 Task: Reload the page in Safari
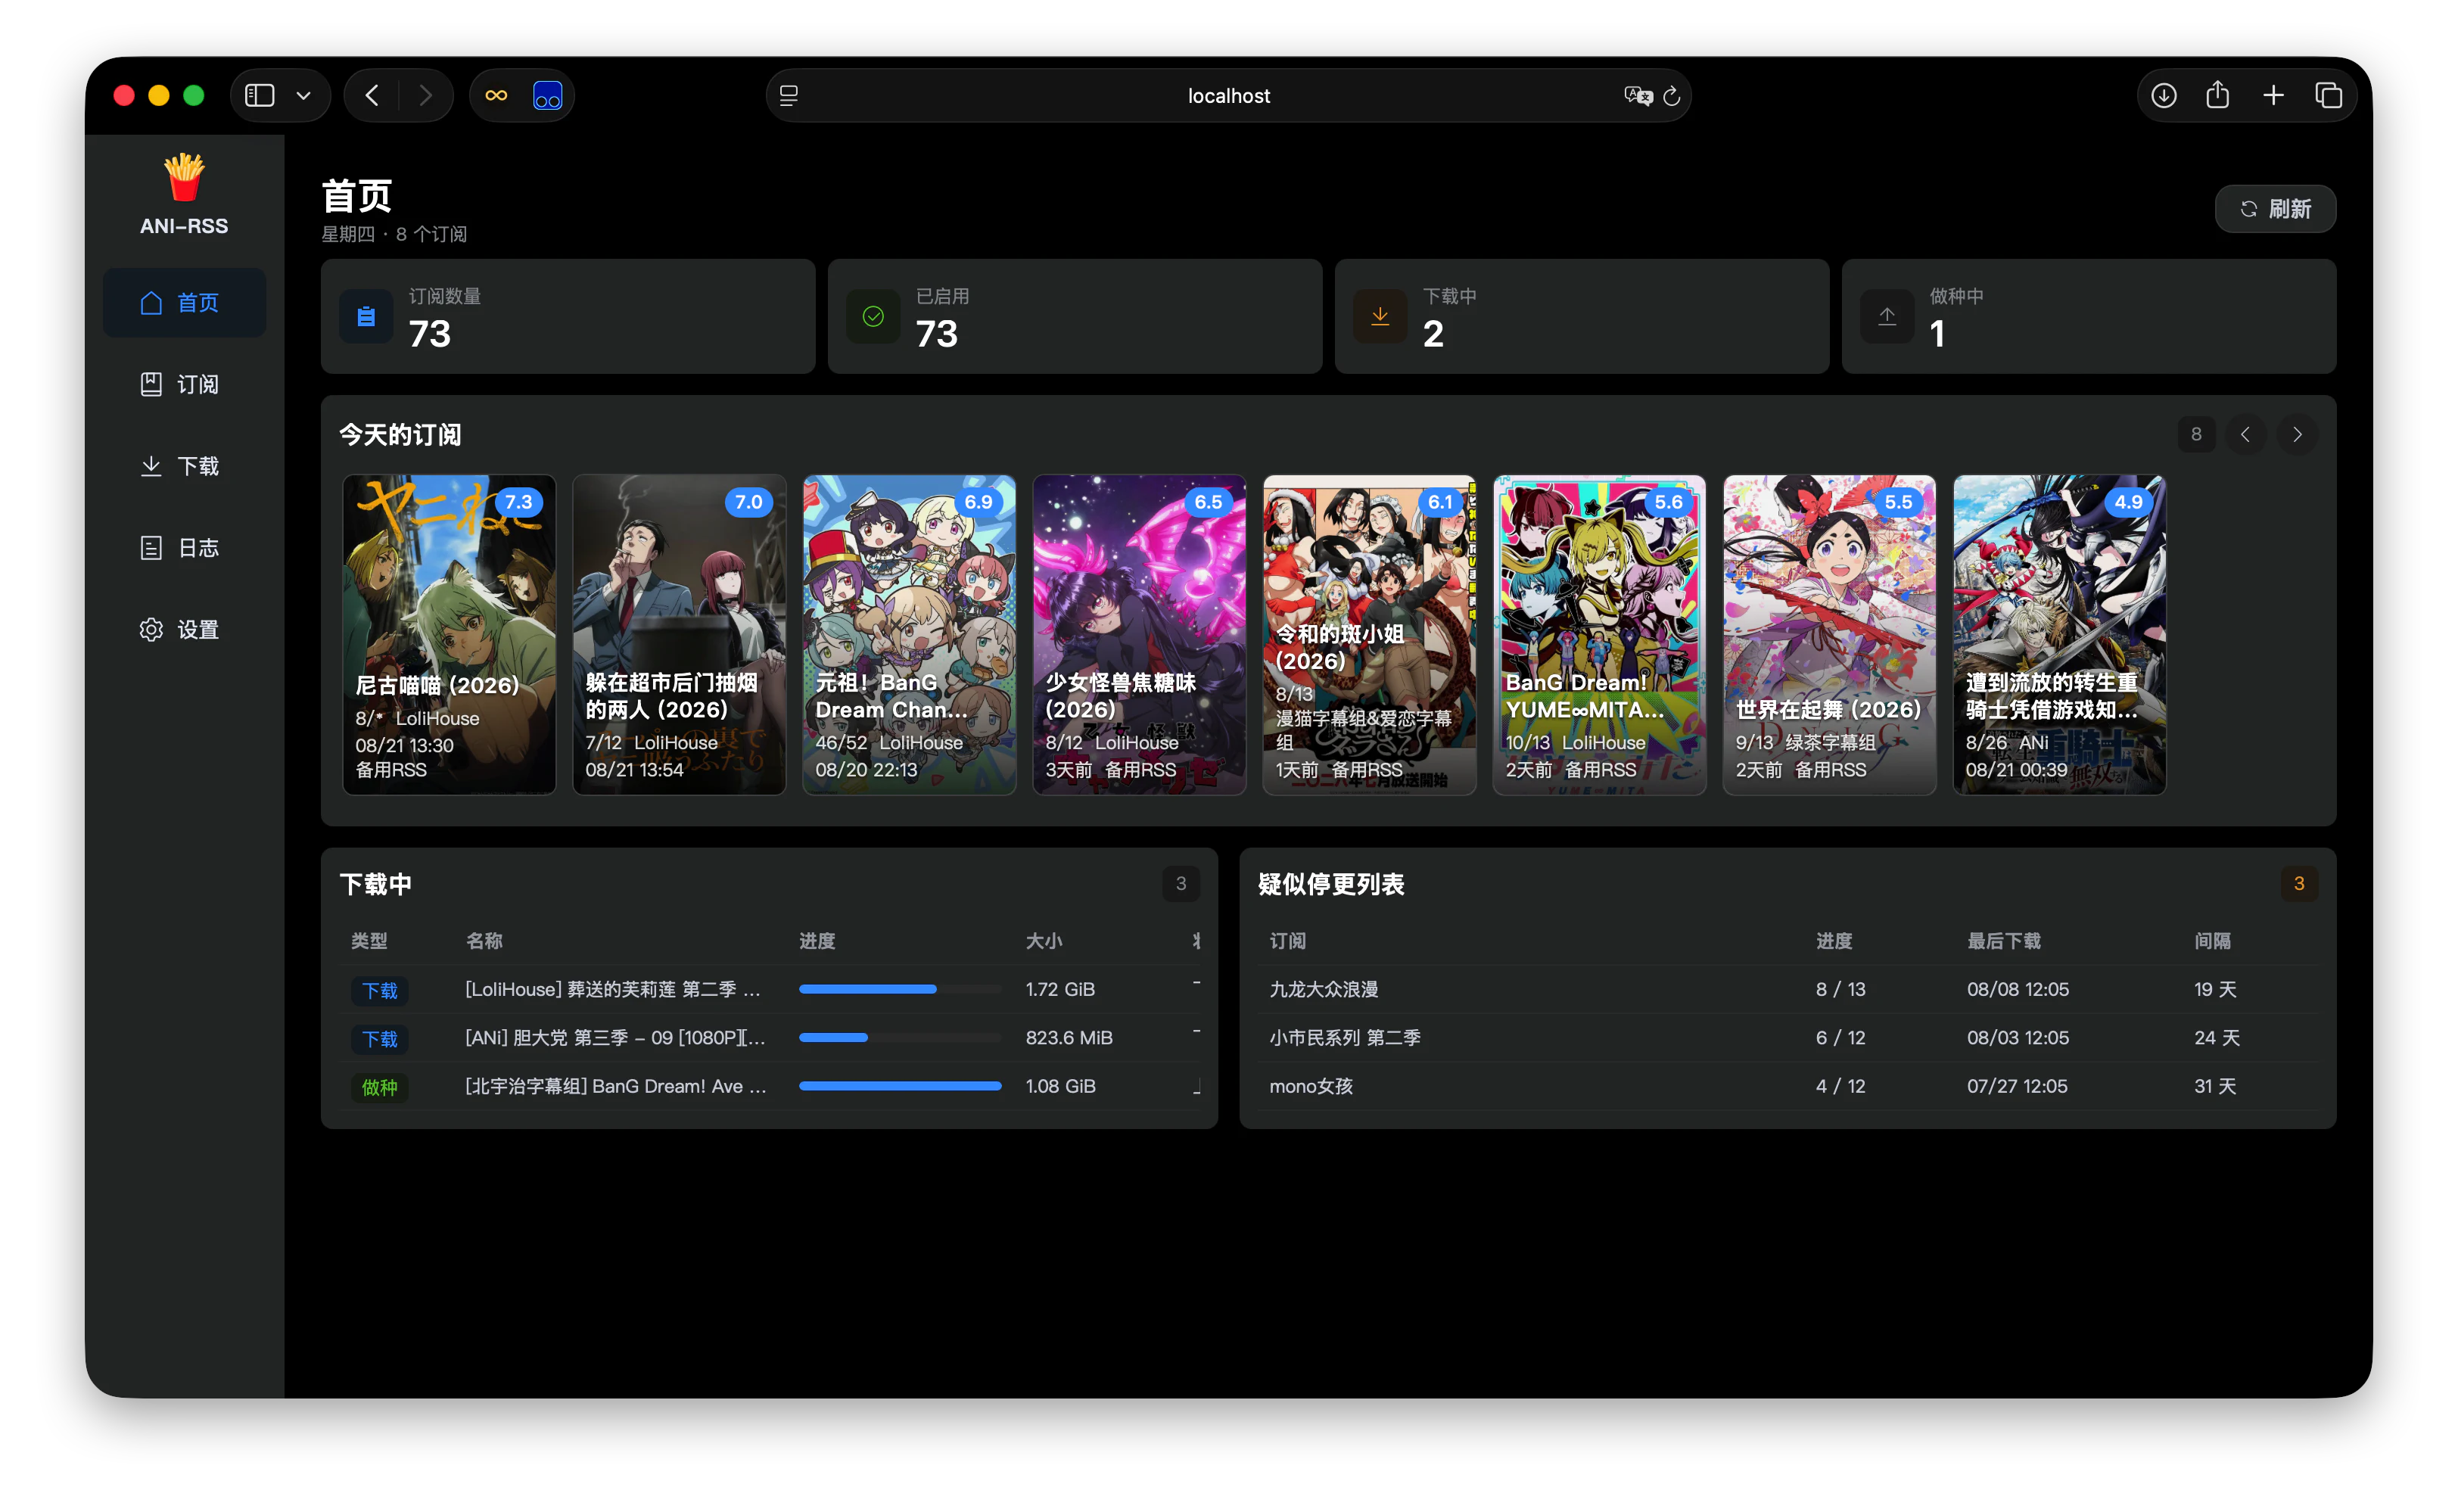pos(1671,96)
